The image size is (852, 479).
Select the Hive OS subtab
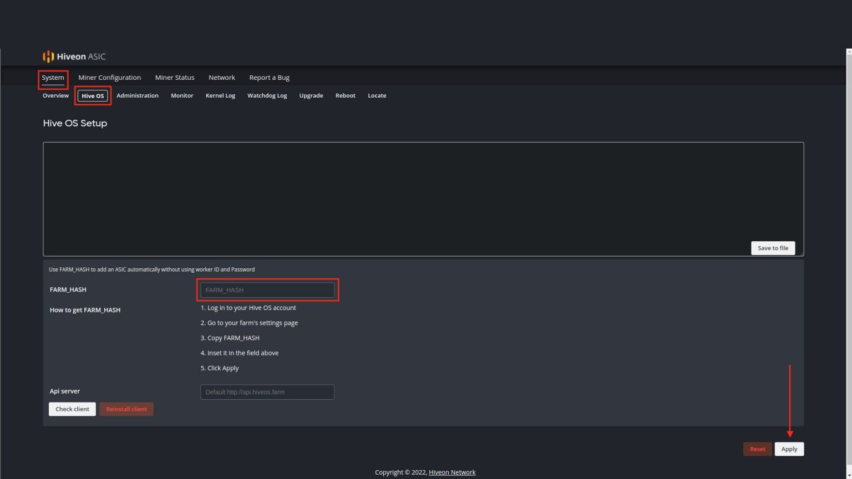coord(93,96)
